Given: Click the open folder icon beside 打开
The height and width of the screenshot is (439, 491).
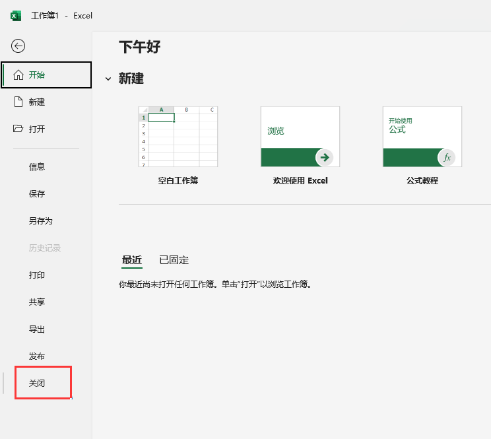Looking at the screenshot, I should [x=18, y=129].
